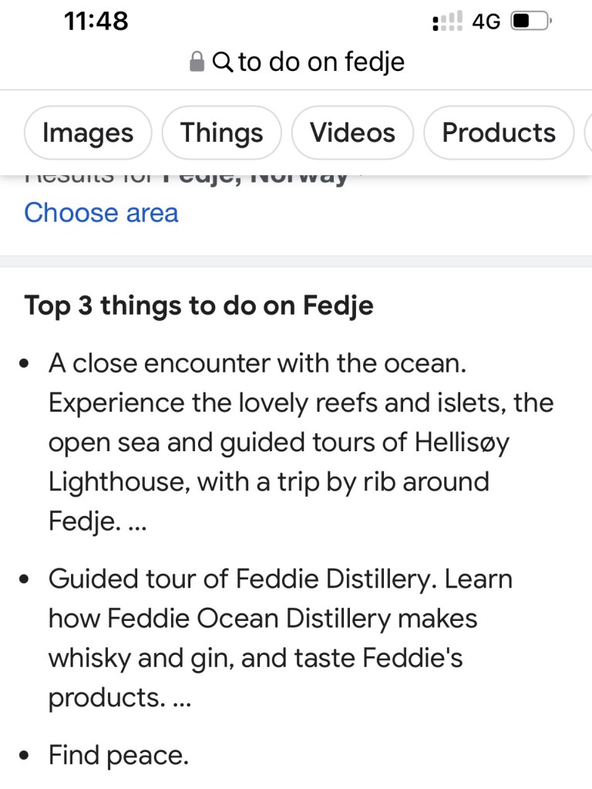
Task: Open the "Choose area" link
Action: (x=101, y=212)
